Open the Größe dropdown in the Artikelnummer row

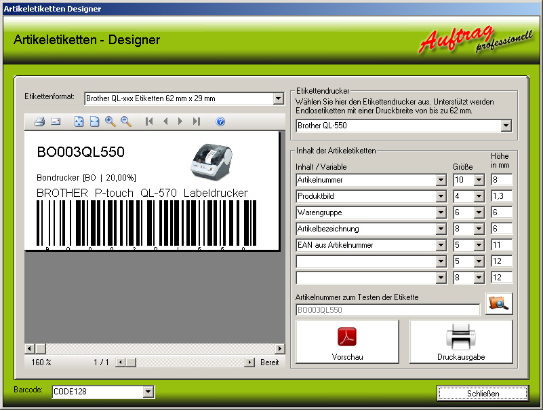coord(479,180)
